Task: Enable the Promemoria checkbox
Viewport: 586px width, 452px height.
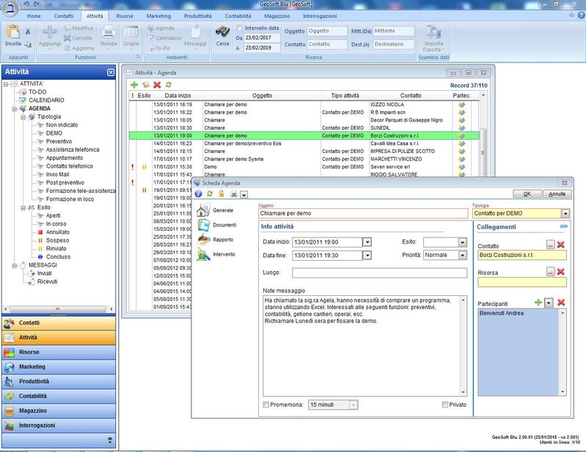Action: click(266, 404)
